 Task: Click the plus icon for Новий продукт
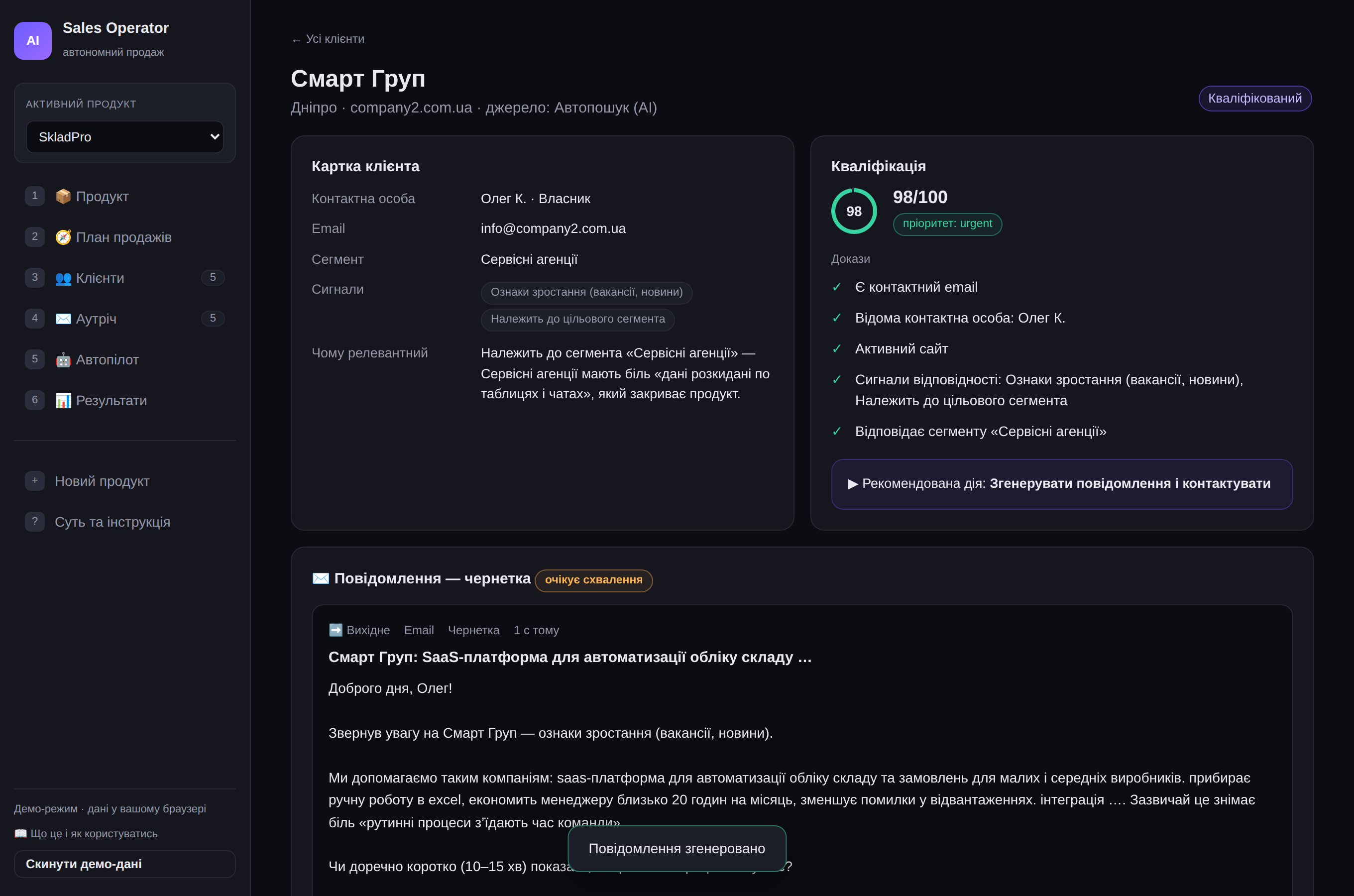[x=35, y=480]
